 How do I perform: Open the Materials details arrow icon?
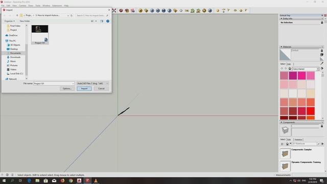pyautogui.click(x=322, y=68)
